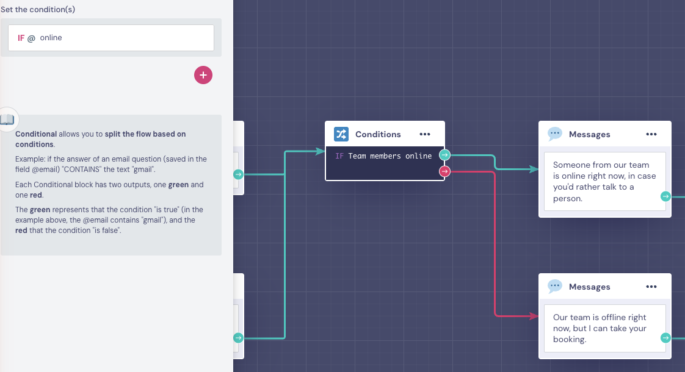Edit the 'IF @ online' condition field
Screen dimensions: 685x372
111,38
